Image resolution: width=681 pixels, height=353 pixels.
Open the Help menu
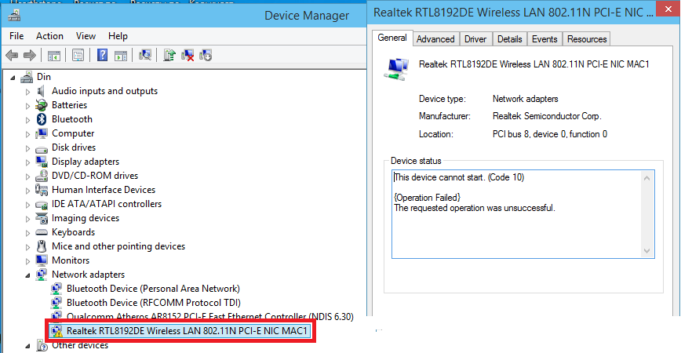point(118,36)
